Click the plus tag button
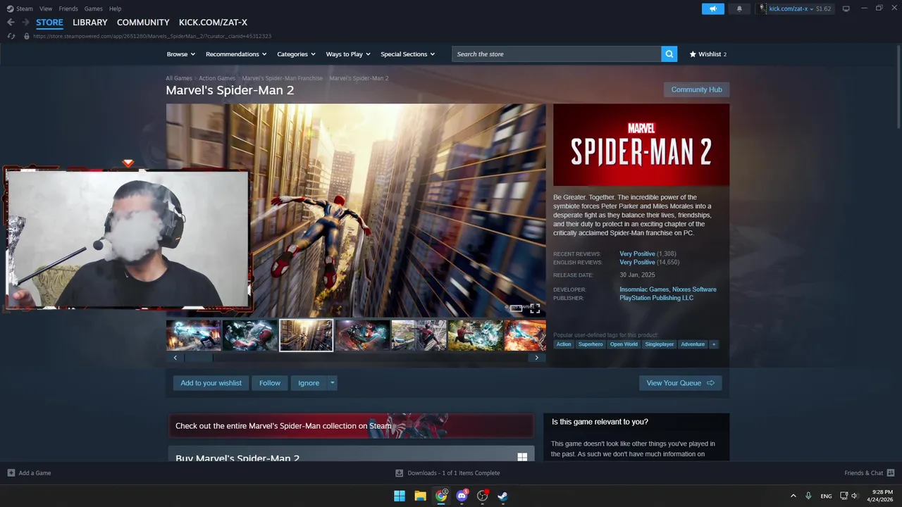 tap(714, 344)
